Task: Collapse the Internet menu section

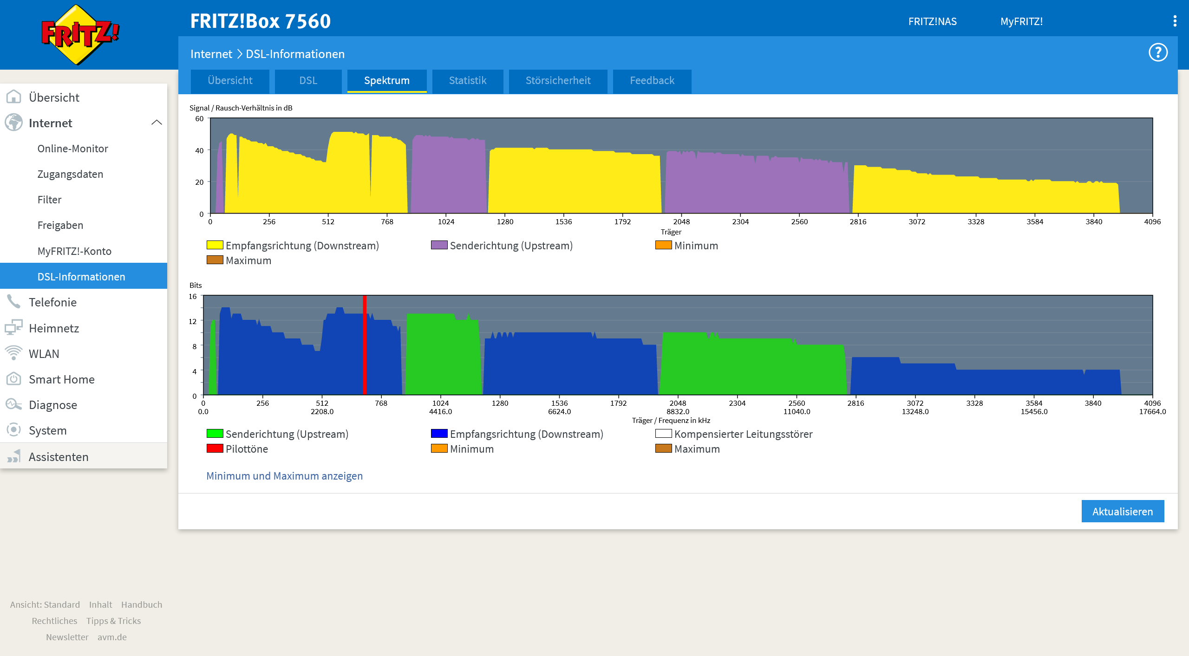Action: click(157, 123)
